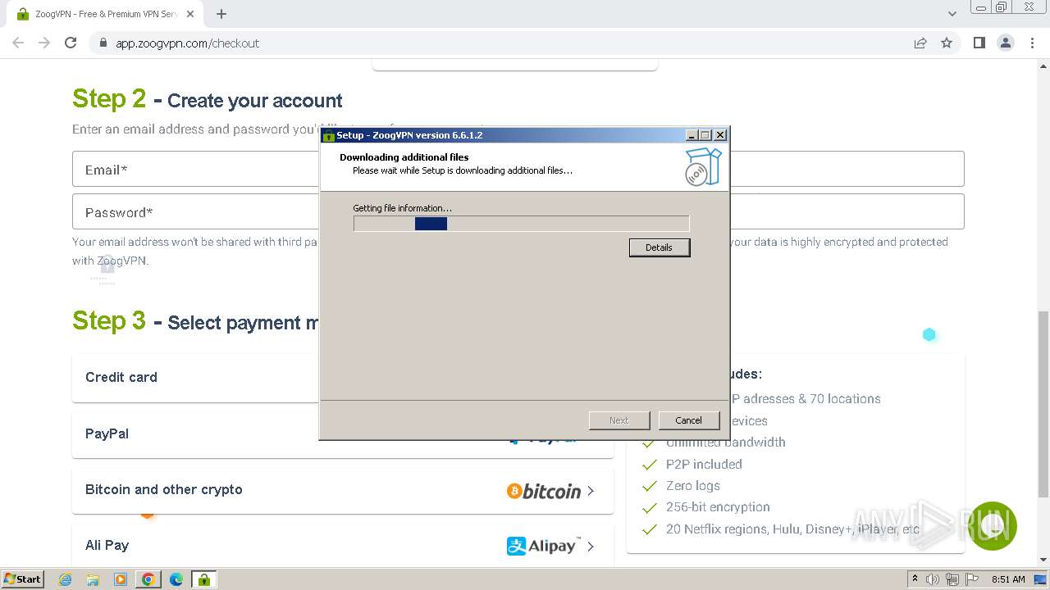Open network icon in system tray
The height and width of the screenshot is (590, 1050).
tap(952, 579)
